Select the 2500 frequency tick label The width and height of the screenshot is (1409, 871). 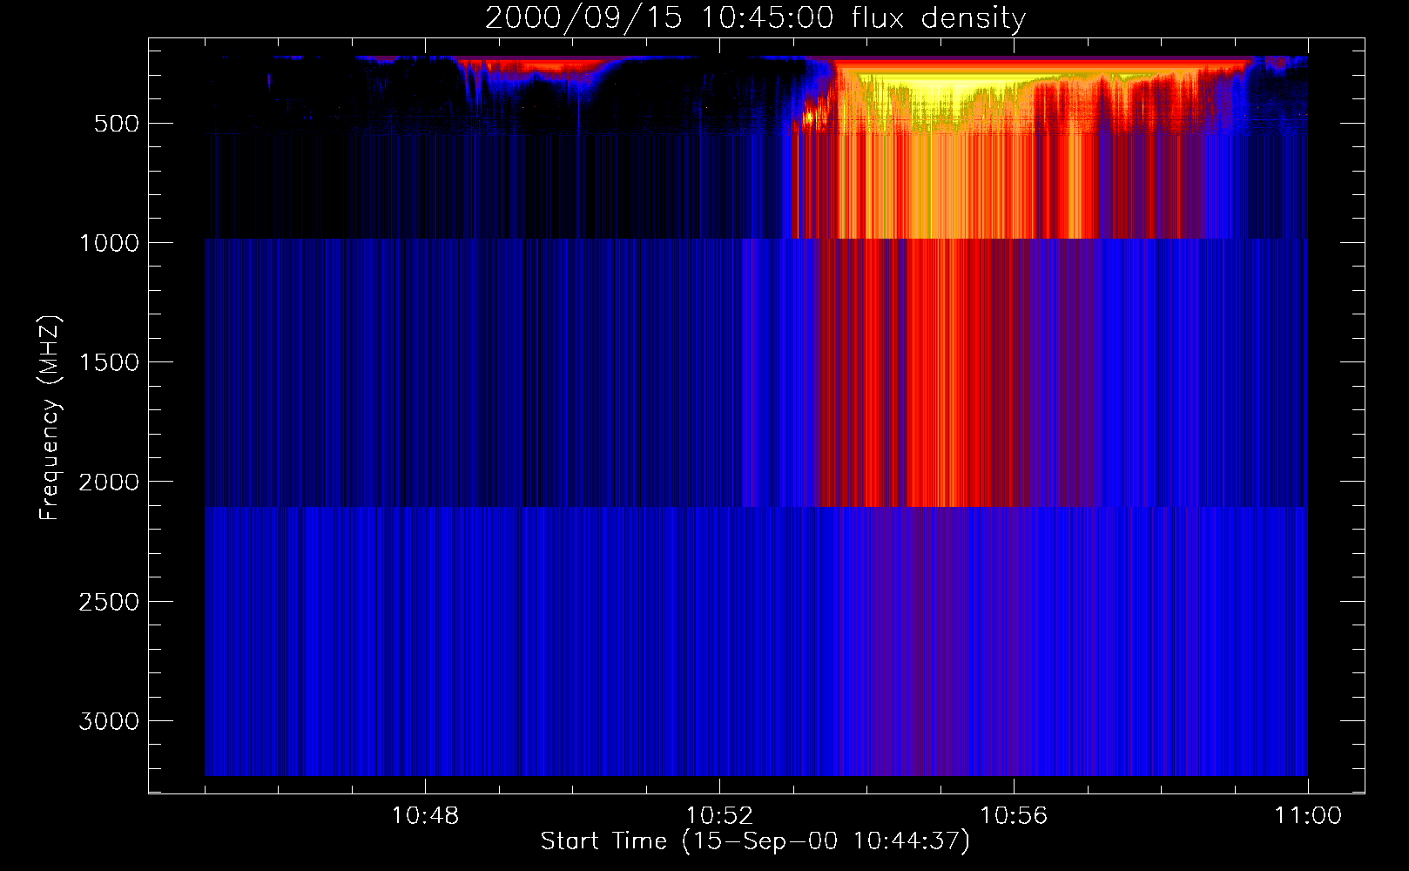[109, 602]
